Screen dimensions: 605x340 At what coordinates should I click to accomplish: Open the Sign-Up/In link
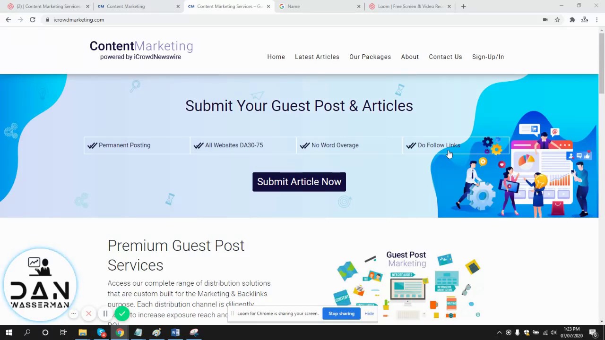coord(488,57)
